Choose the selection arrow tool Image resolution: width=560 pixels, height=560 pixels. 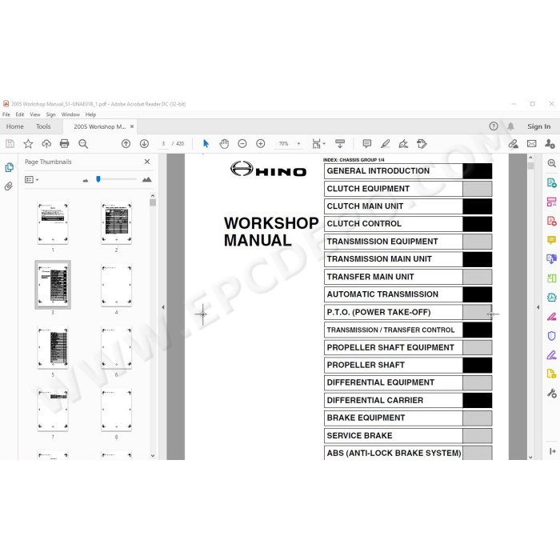tap(206, 144)
